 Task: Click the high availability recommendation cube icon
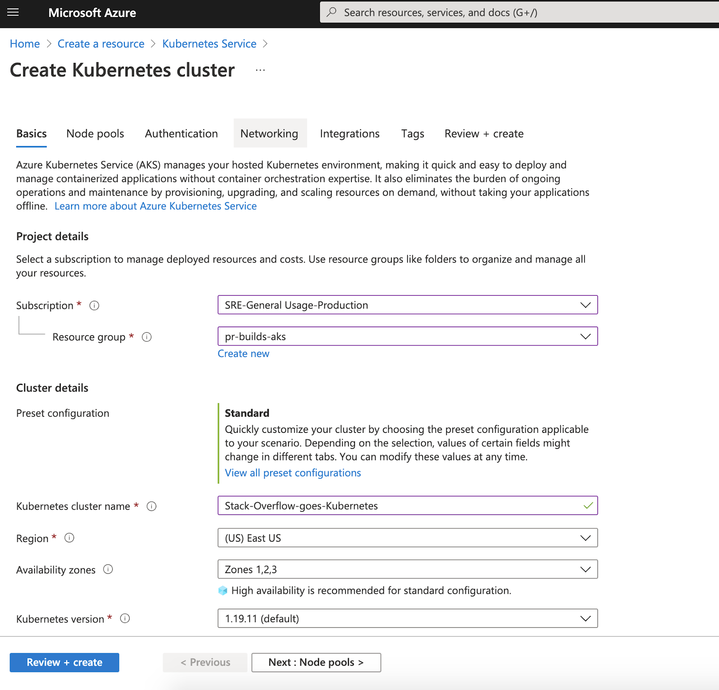pos(223,591)
